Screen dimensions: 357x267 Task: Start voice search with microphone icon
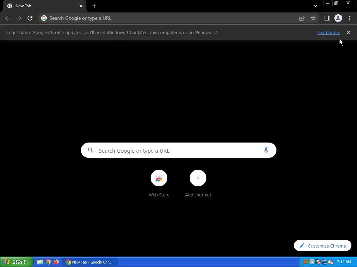point(266,150)
